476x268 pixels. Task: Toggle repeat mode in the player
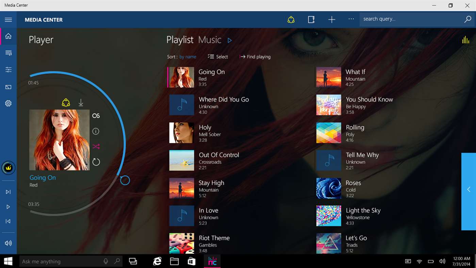[x=96, y=162]
